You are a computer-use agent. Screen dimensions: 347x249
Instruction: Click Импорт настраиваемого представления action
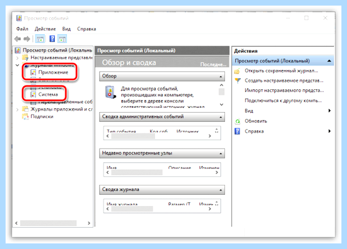point(284,90)
